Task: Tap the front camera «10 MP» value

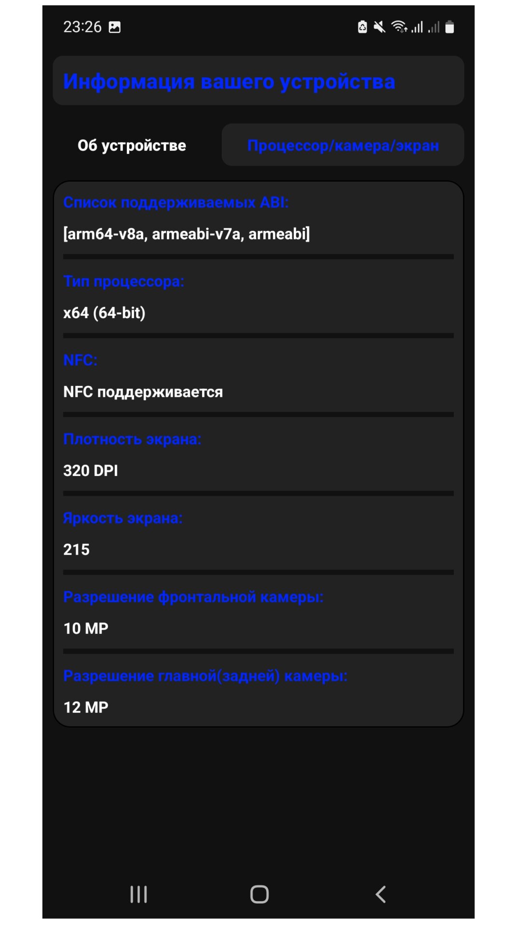Action: click(x=86, y=628)
